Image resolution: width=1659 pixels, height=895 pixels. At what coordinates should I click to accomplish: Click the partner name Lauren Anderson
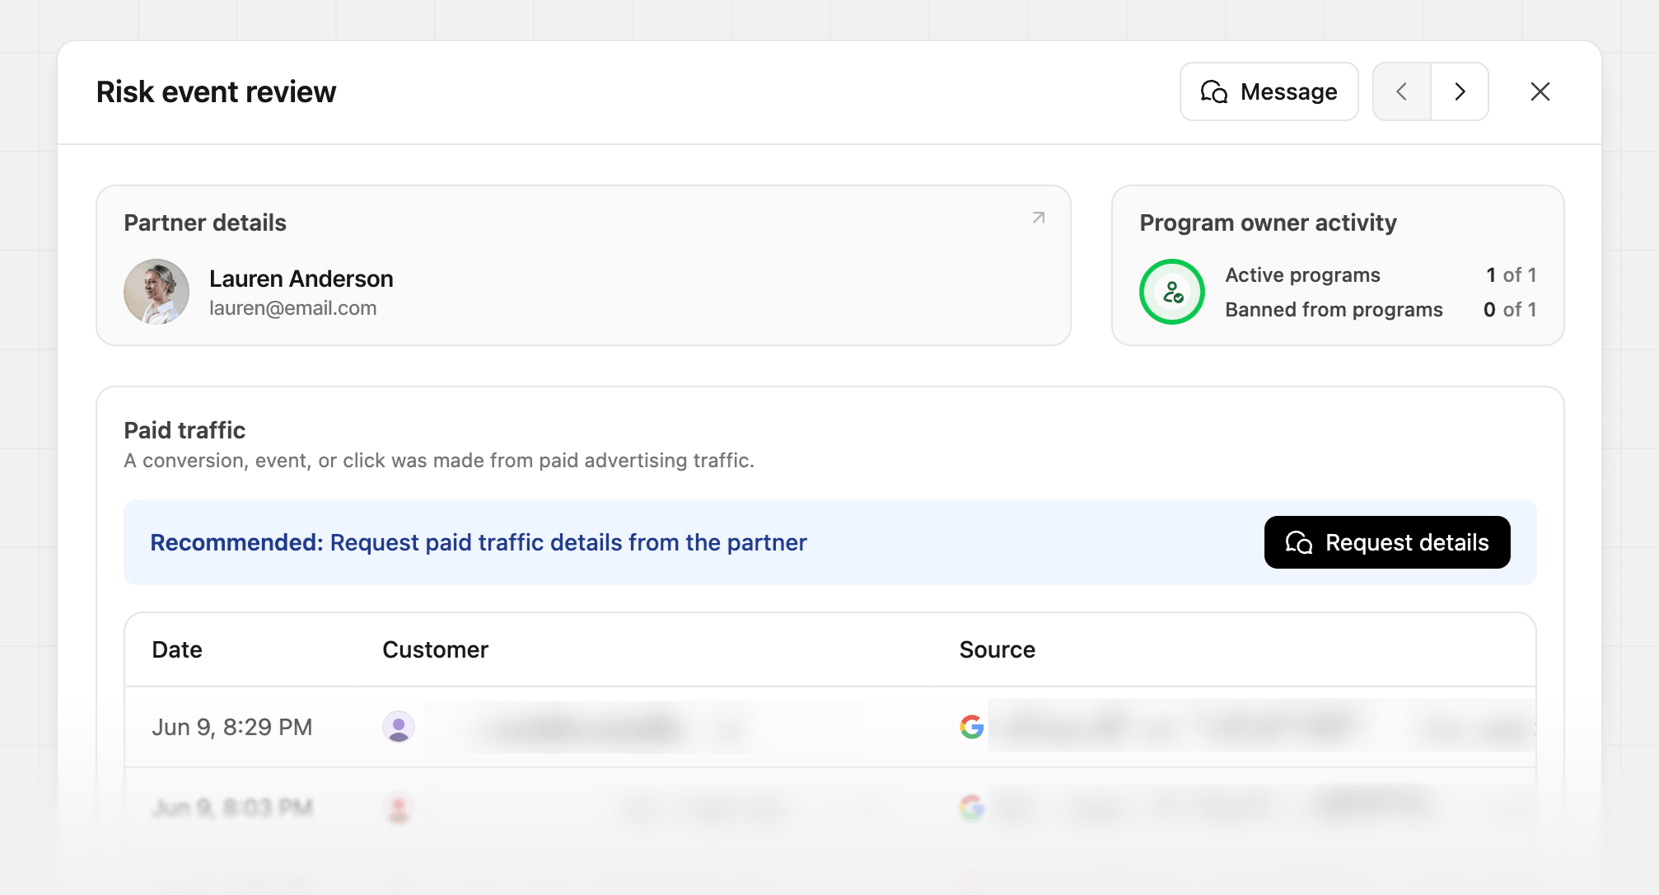[301, 279]
